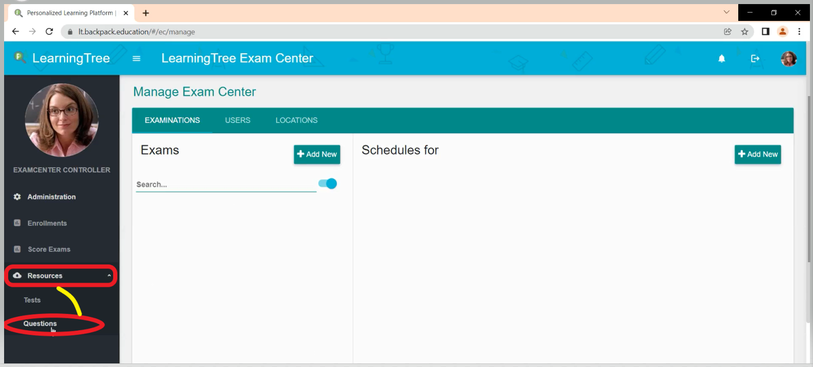The height and width of the screenshot is (367, 813).
Task: Click Add New under Schedules for
Action: pyautogui.click(x=758, y=154)
